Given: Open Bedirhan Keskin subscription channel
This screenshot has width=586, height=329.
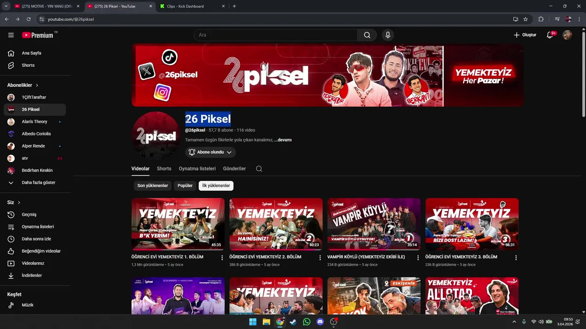Looking at the screenshot, I should click(x=35, y=170).
